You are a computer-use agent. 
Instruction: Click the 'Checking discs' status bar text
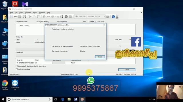(14, 74)
